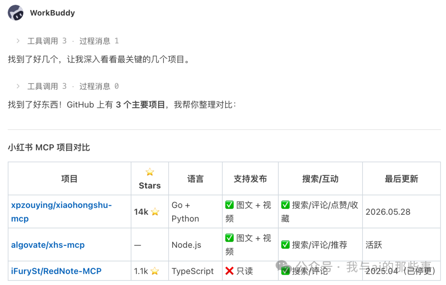Click the 只读 cell text

coord(244,271)
